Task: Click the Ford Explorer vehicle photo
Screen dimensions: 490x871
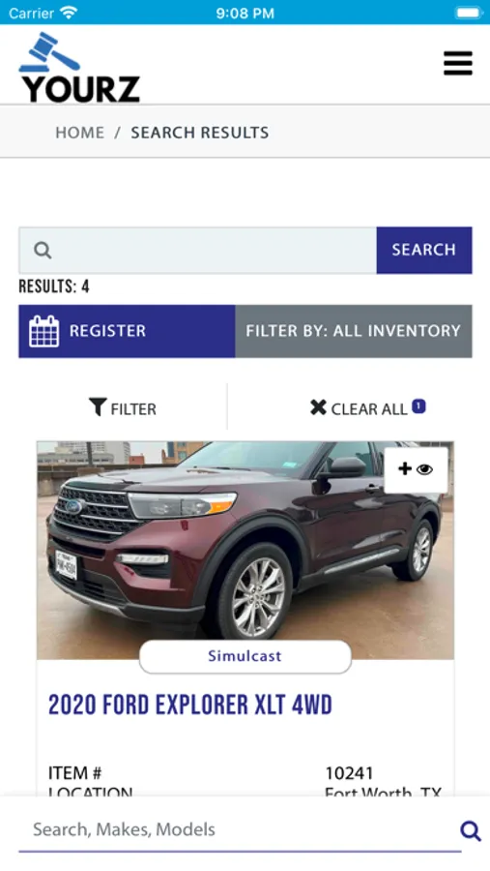Action: (x=245, y=551)
